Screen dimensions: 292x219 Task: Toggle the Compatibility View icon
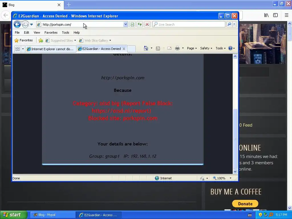pos(132,25)
